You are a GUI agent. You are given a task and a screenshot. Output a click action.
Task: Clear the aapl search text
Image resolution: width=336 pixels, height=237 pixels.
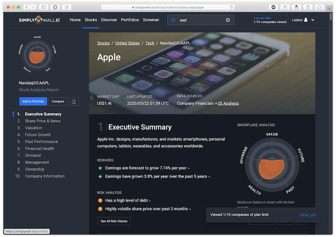(228, 20)
